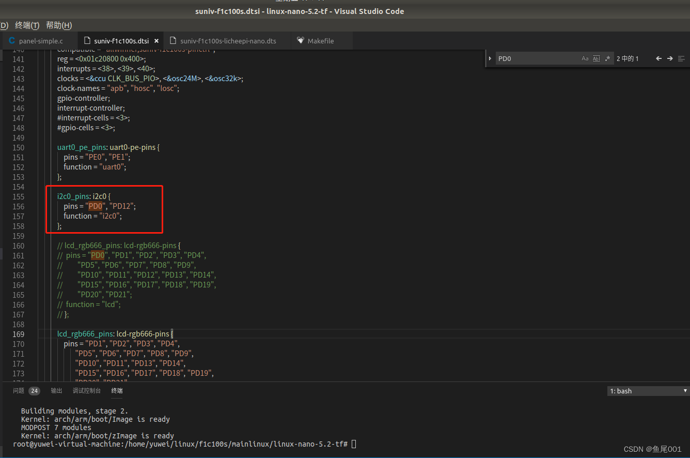Click the highlighted "PD0" on line 156
Image resolution: width=690 pixels, height=458 pixels.
coord(96,206)
